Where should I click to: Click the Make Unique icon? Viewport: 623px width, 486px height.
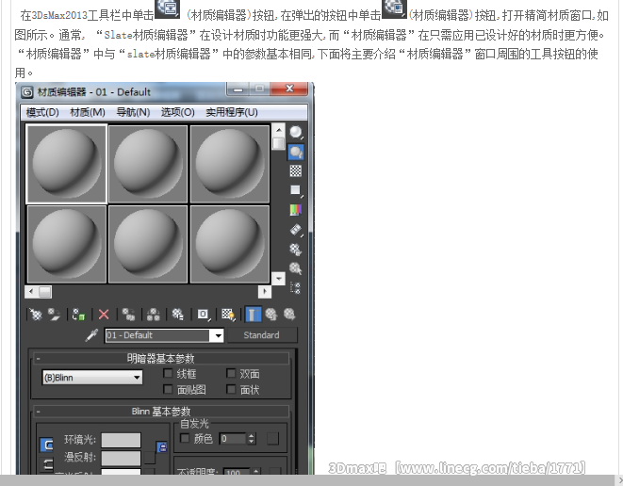[x=153, y=315]
